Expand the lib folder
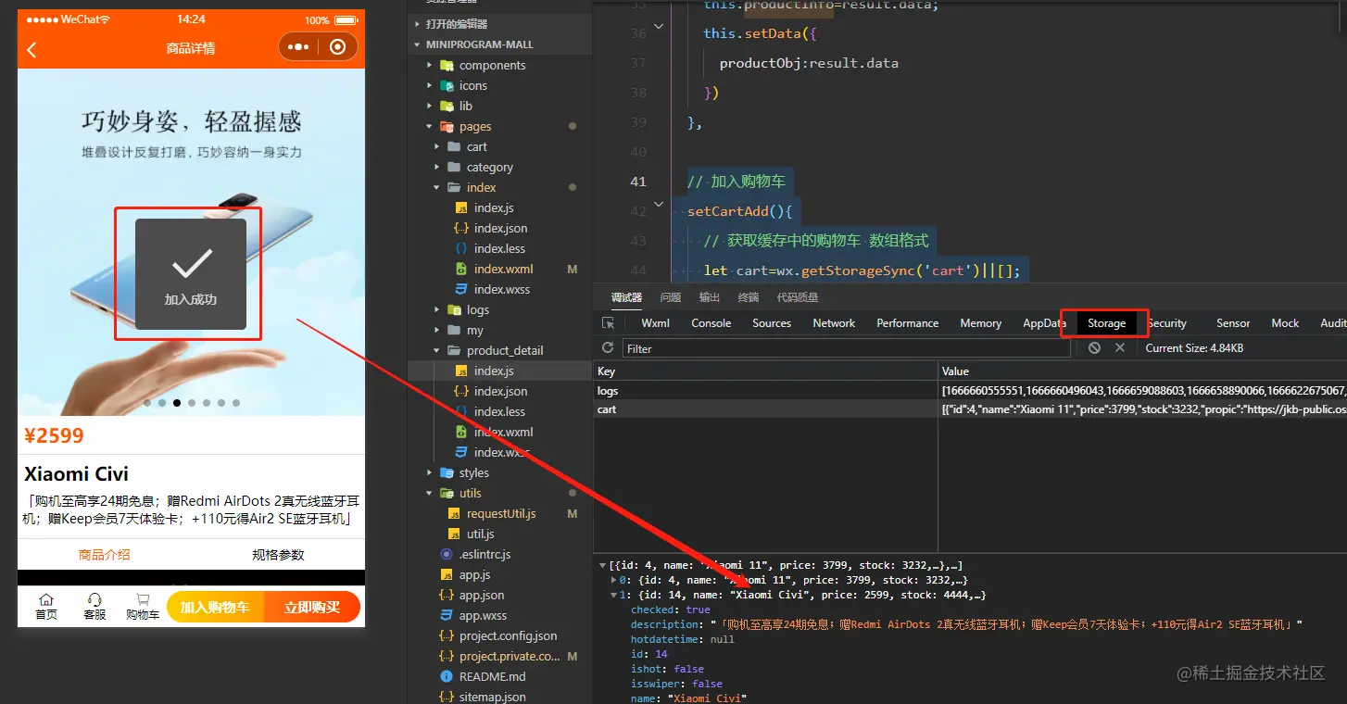 (429, 106)
